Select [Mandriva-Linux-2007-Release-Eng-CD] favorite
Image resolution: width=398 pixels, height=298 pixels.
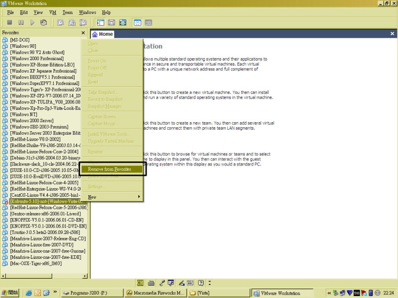(x=48, y=238)
